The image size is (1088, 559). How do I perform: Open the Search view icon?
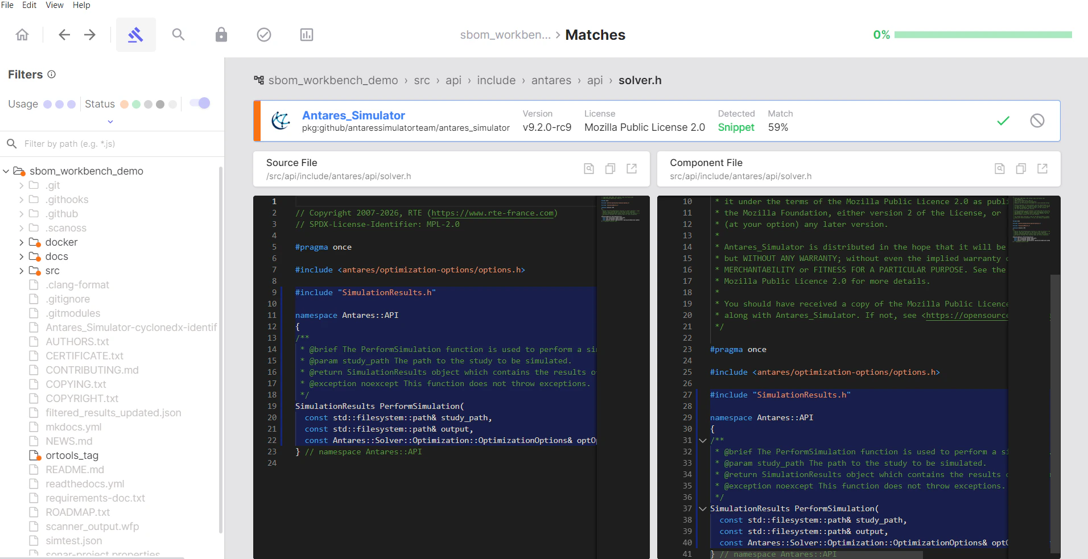178,34
